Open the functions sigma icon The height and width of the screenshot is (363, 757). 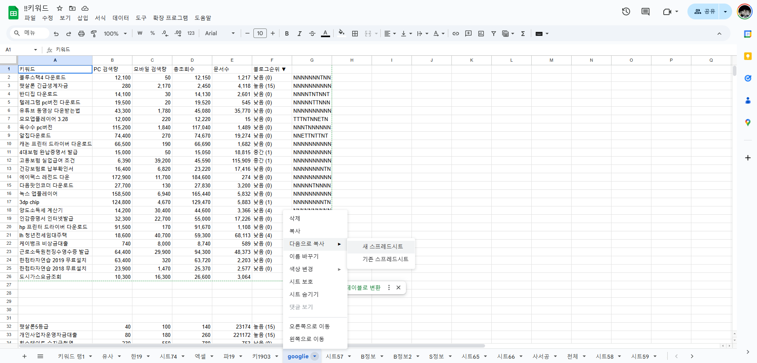[x=523, y=34]
